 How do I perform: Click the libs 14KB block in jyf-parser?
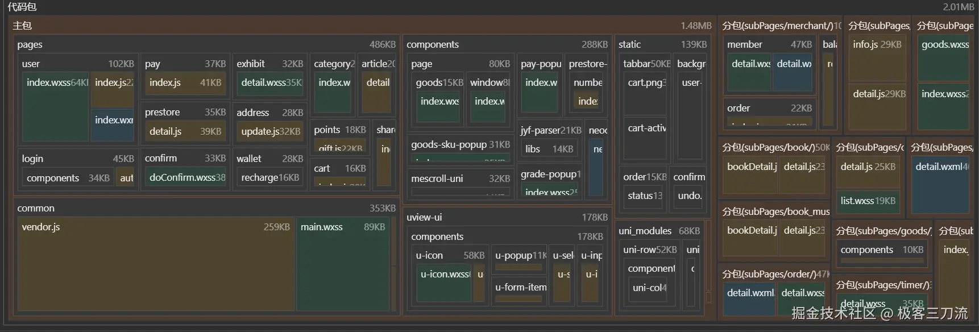(549, 149)
